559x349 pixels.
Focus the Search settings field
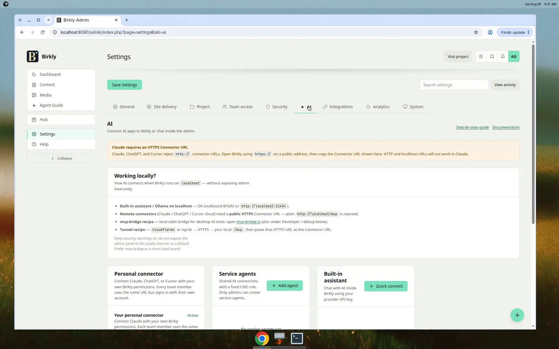pyautogui.click(x=454, y=85)
